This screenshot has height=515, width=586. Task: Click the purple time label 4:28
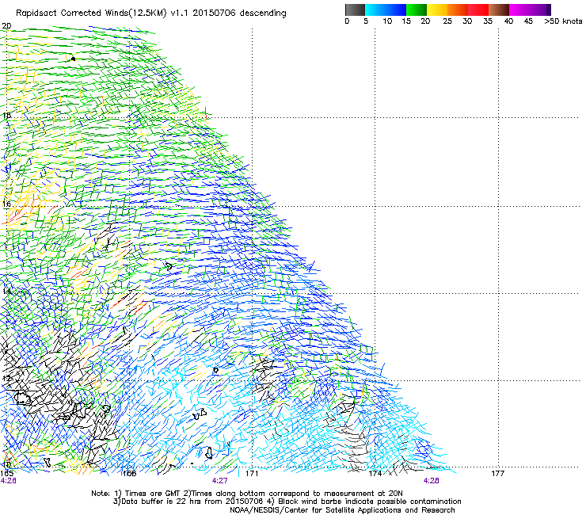(432, 481)
